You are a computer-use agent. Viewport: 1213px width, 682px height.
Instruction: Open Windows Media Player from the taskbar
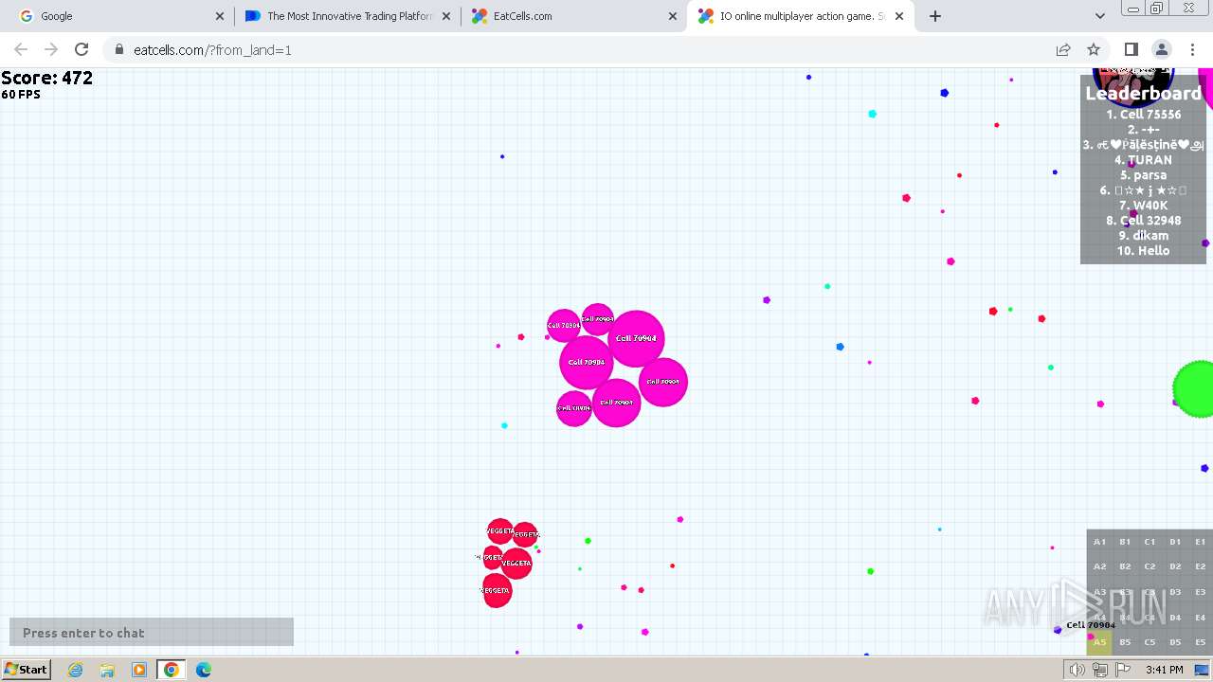pos(139,670)
